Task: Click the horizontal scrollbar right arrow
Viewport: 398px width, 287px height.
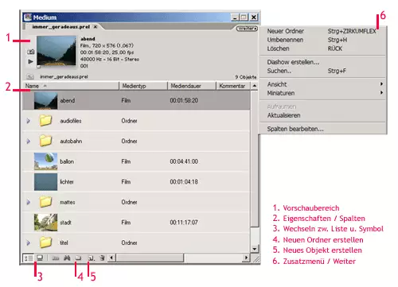Action: [x=247, y=258]
